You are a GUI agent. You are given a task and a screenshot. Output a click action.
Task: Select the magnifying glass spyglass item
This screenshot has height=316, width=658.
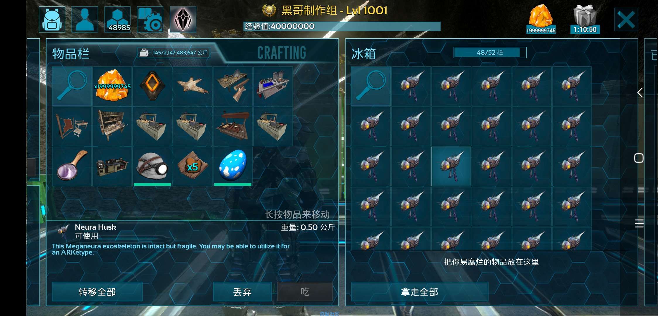click(x=72, y=166)
